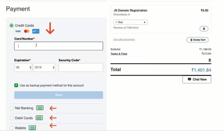Open the expiration month dropdown

23,67
